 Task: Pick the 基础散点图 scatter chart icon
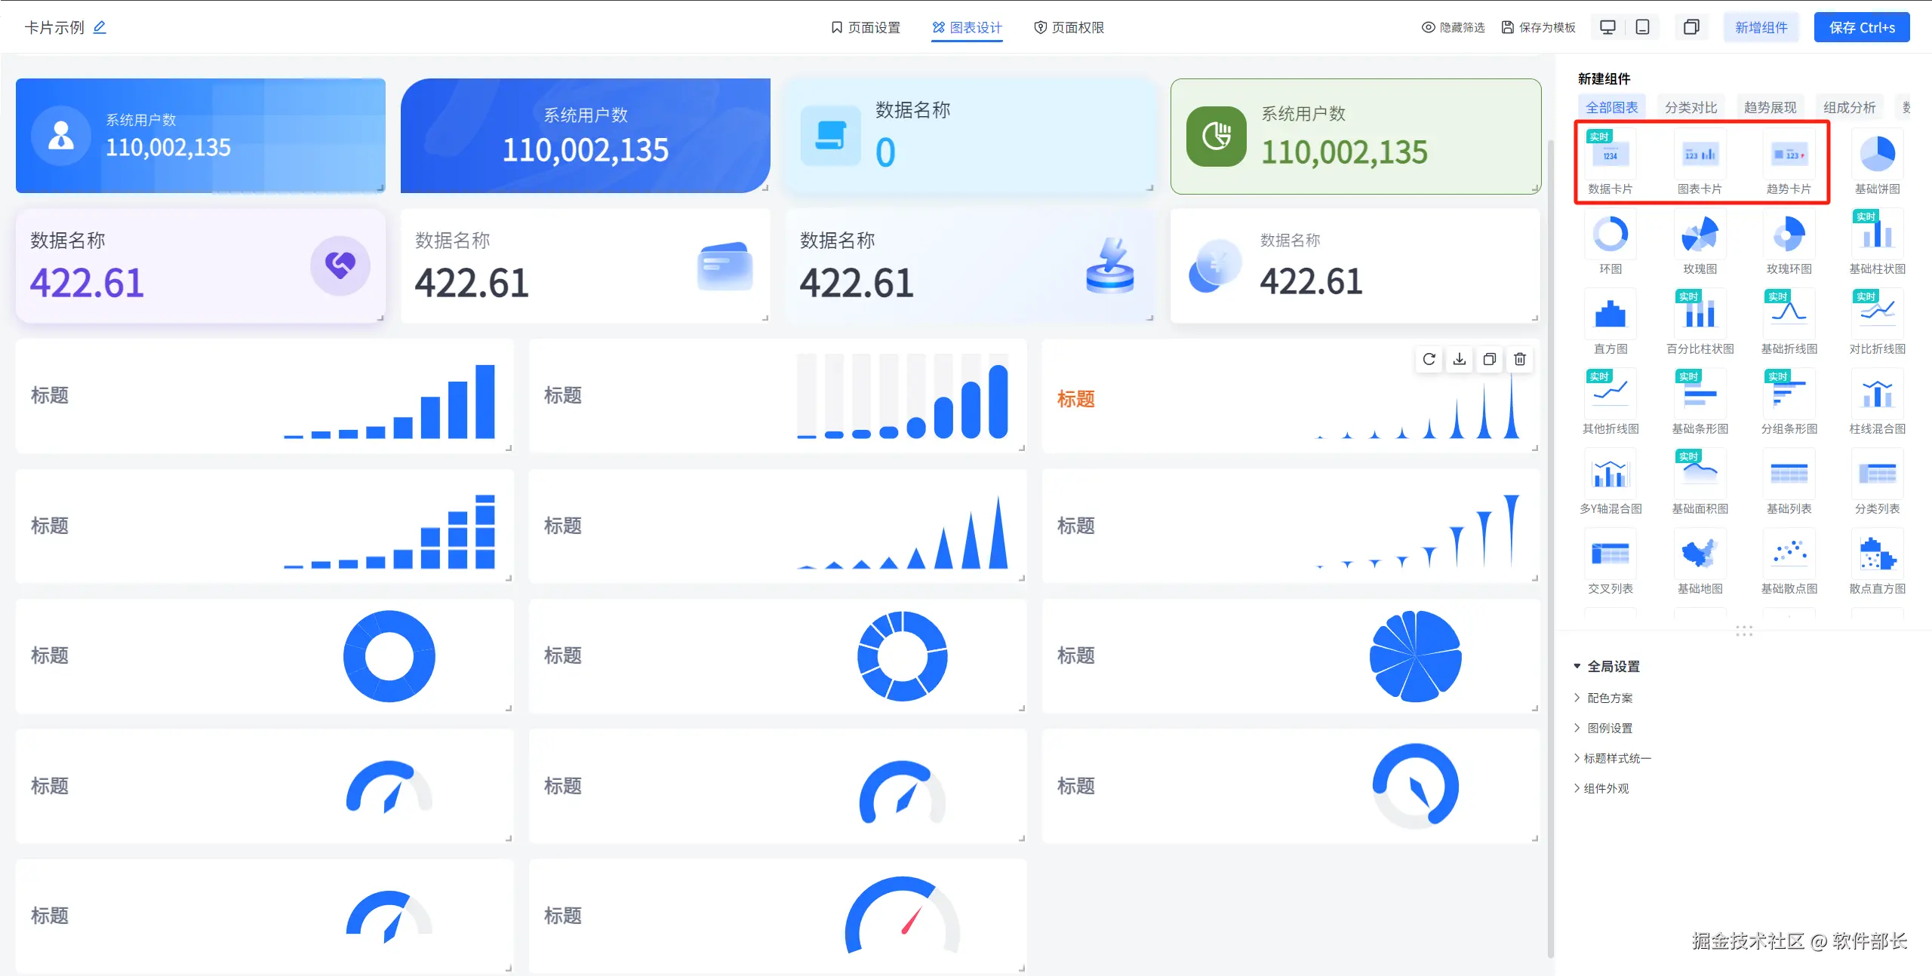(1789, 554)
